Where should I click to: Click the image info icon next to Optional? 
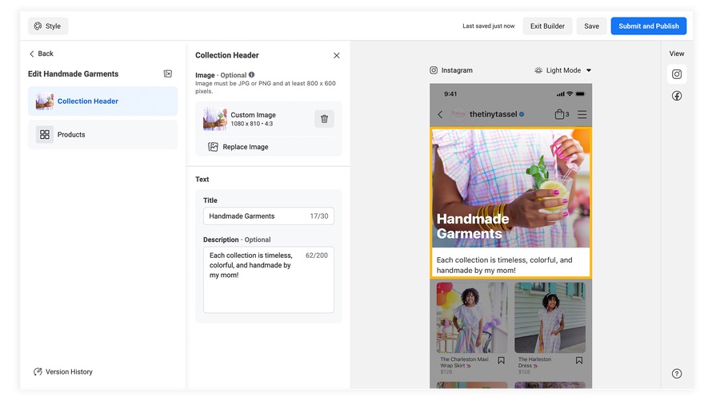pyautogui.click(x=251, y=75)
